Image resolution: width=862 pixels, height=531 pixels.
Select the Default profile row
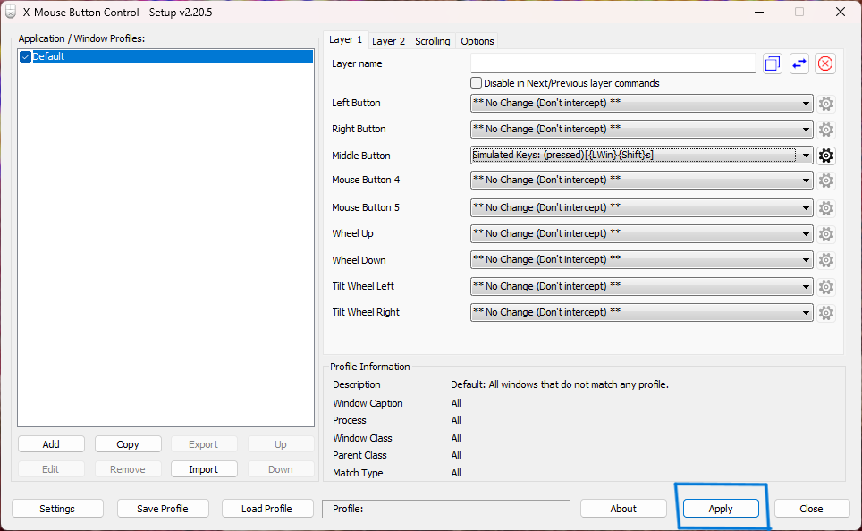[165, 56]
